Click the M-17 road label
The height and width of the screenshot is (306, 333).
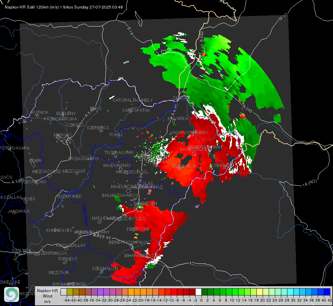283,17
